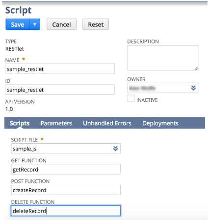Click the Get Function field with getRecord
Viewport: 209px width, 220px height.
[66, 169]
